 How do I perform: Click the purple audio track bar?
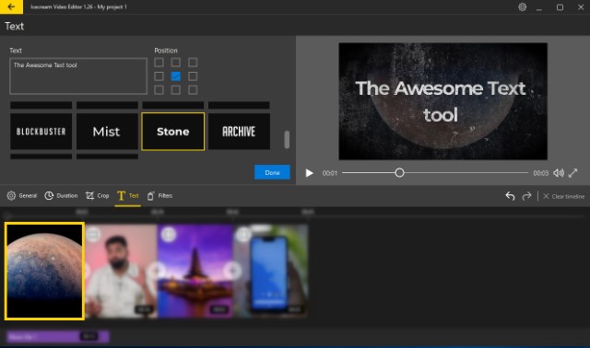coord(57,336)
